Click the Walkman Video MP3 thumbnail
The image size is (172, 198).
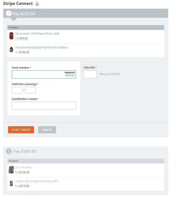11,183
